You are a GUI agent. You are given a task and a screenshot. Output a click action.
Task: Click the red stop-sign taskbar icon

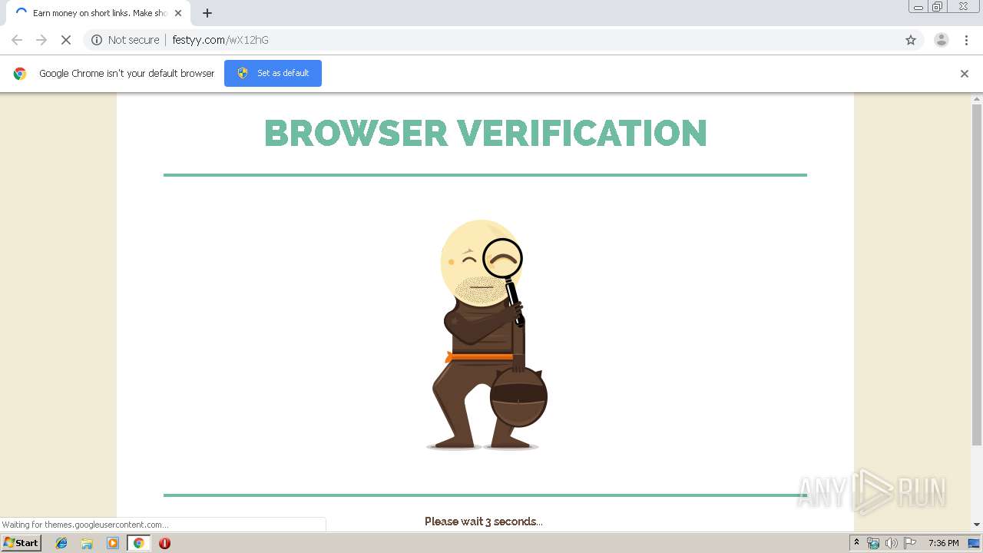tap(164, 543)
